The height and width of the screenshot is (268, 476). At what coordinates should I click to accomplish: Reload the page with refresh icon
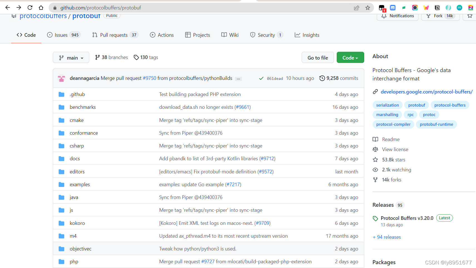click(x=30, y=8)
